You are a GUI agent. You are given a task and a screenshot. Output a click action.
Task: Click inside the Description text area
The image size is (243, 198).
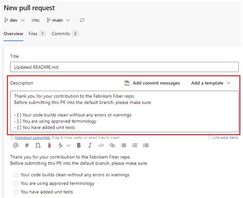point(125,112)
